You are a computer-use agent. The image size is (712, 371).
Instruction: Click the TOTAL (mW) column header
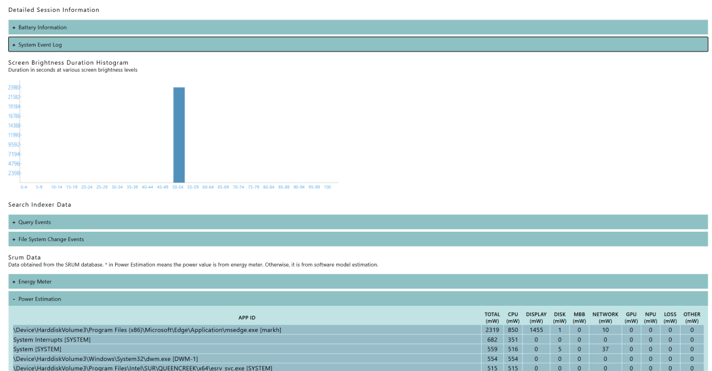pyautogui.click(x=492, y=318)
